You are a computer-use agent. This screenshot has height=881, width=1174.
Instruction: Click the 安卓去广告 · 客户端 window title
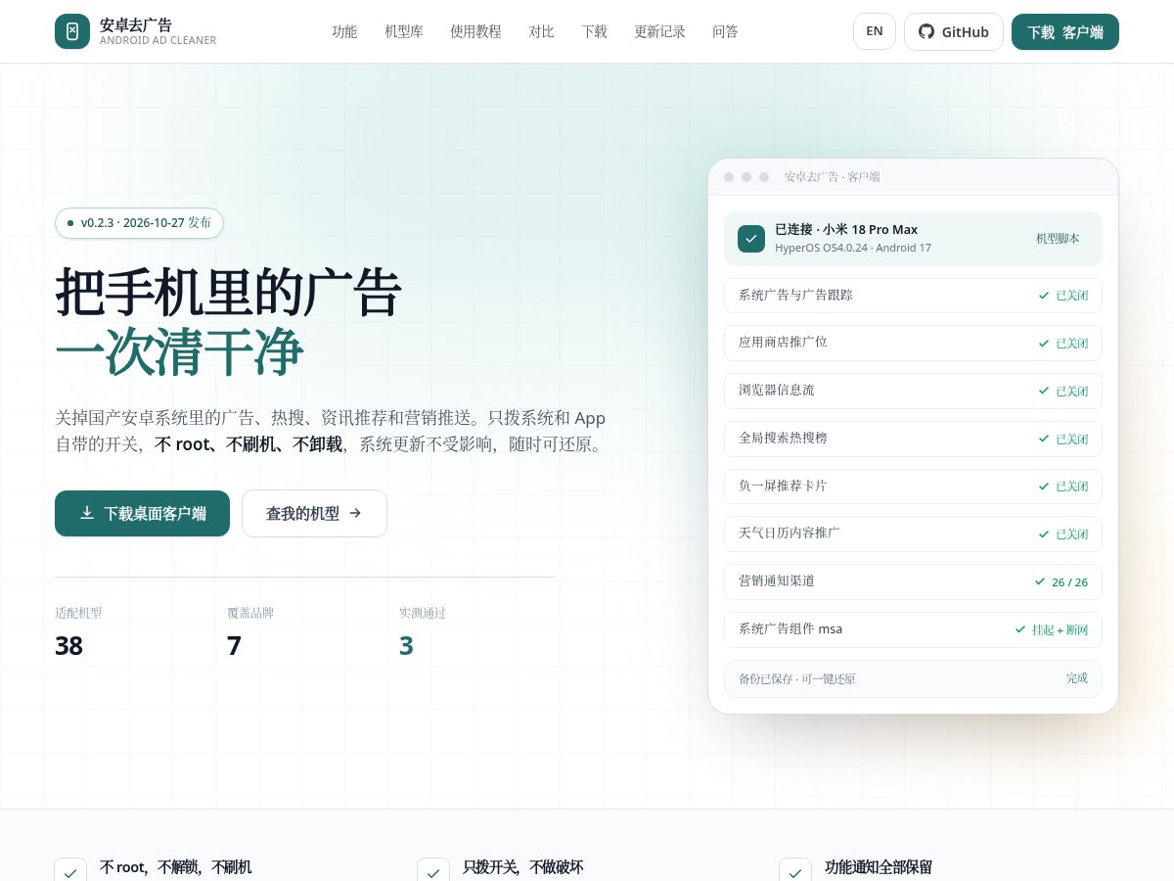pos(833,177)
